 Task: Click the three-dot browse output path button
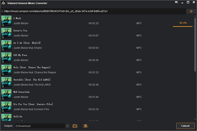pyautogui.click(x=68, y=126)
